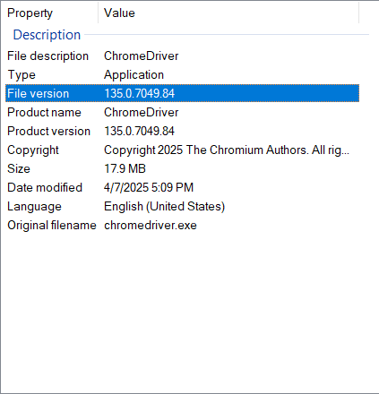Screen dimensions: 379x394
Task: Click the Size property label
Action: (x=19, y=168)
